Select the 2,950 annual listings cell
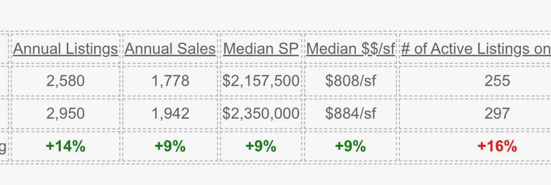Viewport: 551px width, 185px height. 65,113
